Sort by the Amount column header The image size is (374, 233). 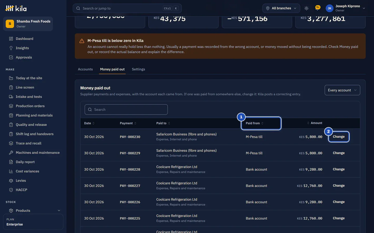click(x=315, y=123)
